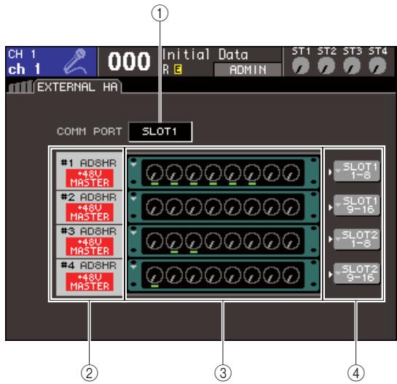Click fourth gain knob in #2 AD8HR rack
The width and height of the screenshot is (397, 384).
(213, 207)
